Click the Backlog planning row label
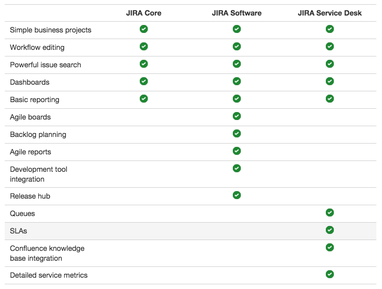The width and height of the screenshot is (382, 289). 38,135
